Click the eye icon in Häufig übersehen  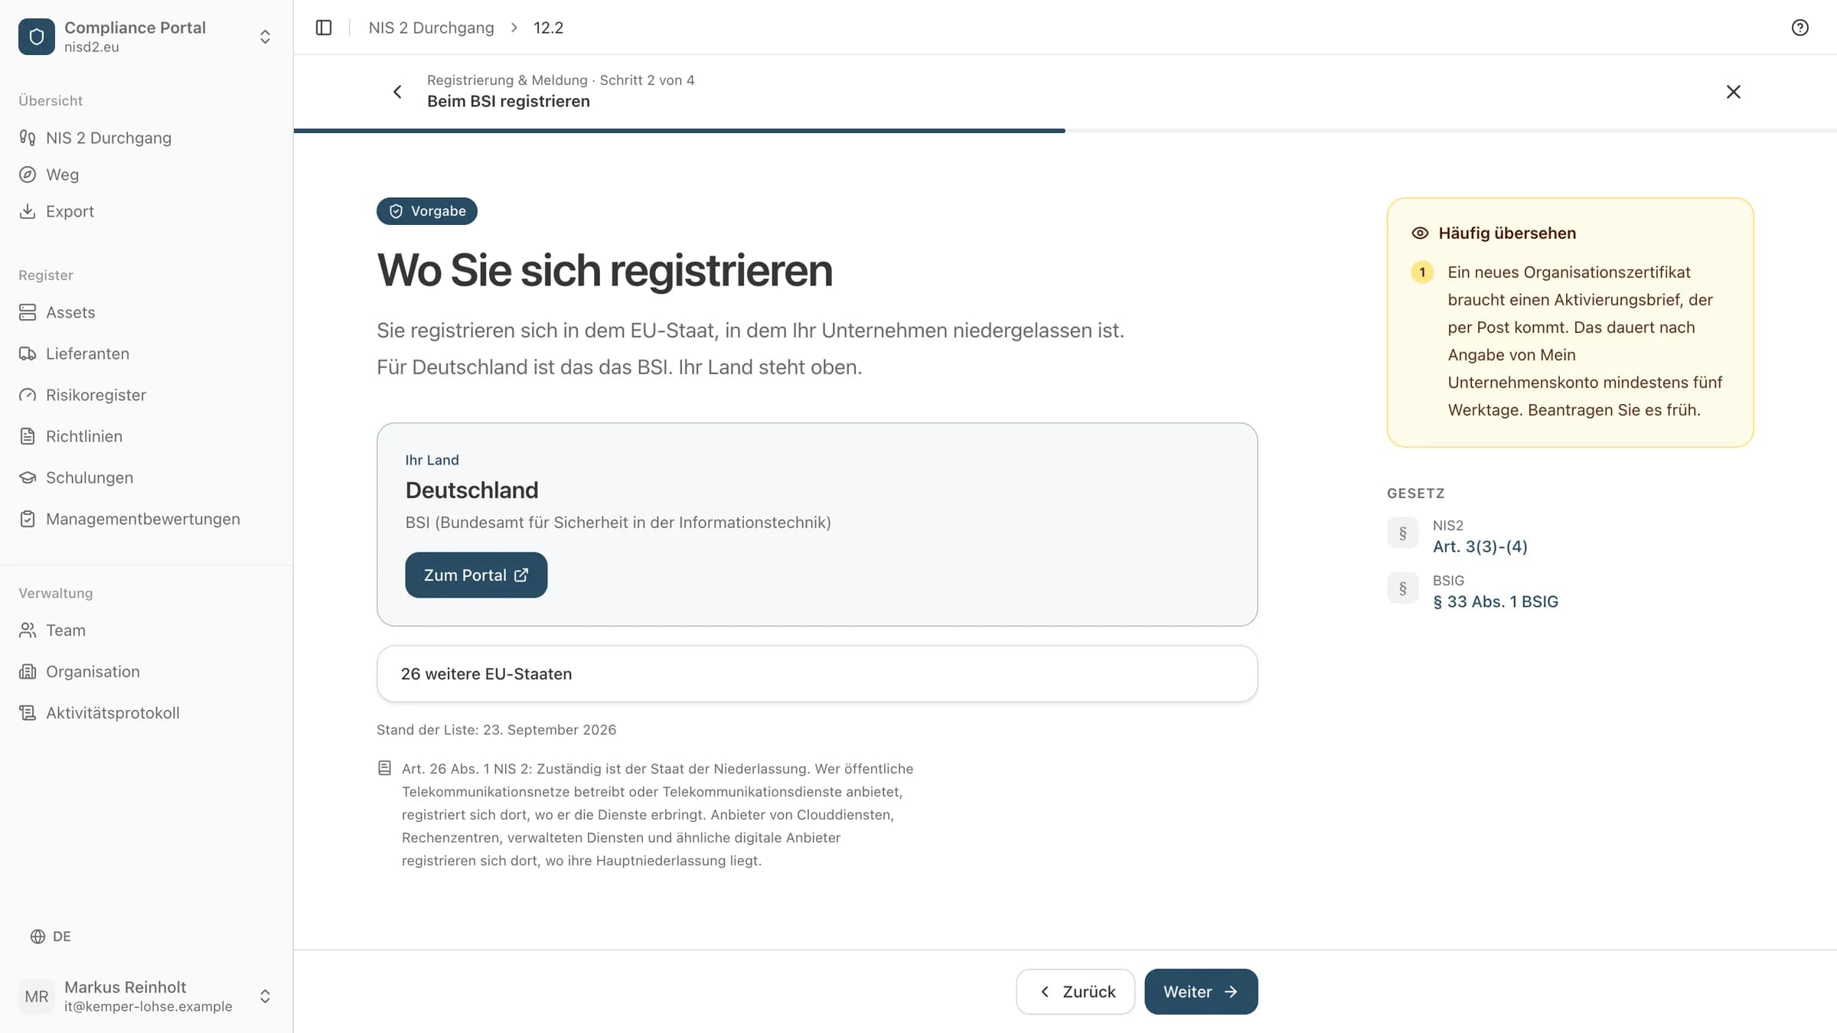1420,233
